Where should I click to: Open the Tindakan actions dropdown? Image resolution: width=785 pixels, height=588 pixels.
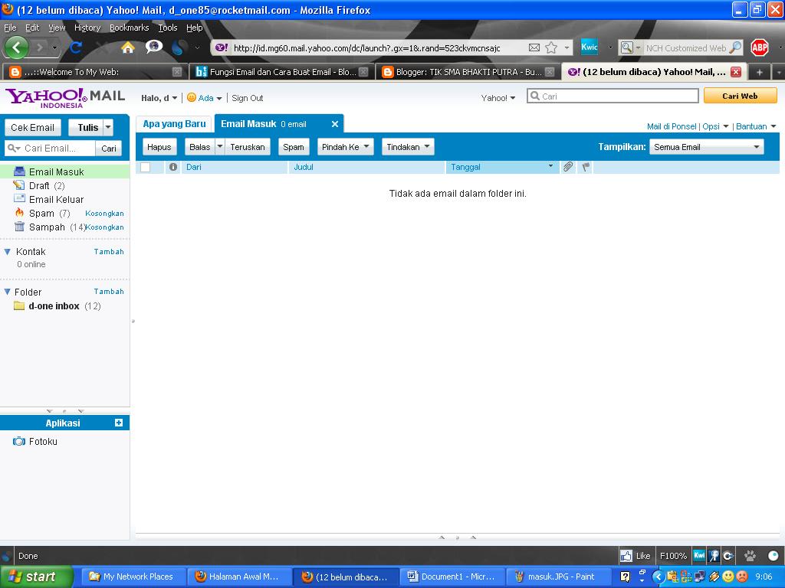408,147
